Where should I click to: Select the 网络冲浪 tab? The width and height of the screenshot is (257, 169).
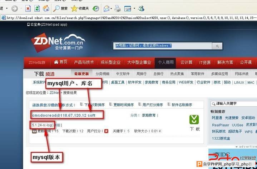coord(242,74)
